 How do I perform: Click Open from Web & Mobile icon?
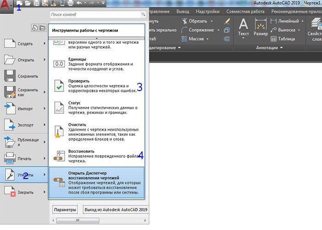[x=53, y=3]
